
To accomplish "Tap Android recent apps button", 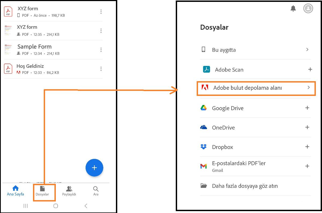I will pyautogui.click(x=26, y=206).
